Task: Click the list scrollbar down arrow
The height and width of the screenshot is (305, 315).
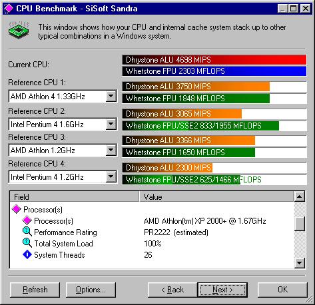Action: point(300,263)
